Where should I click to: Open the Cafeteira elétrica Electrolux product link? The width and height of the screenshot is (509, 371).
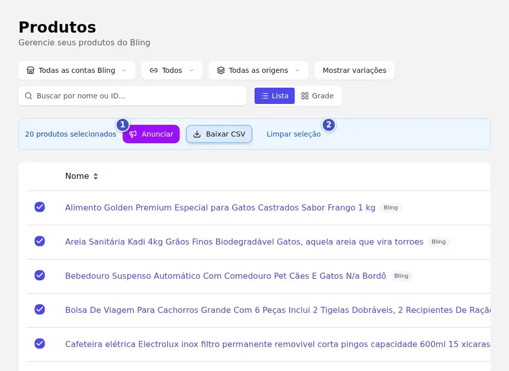click(x=278, y=344)
